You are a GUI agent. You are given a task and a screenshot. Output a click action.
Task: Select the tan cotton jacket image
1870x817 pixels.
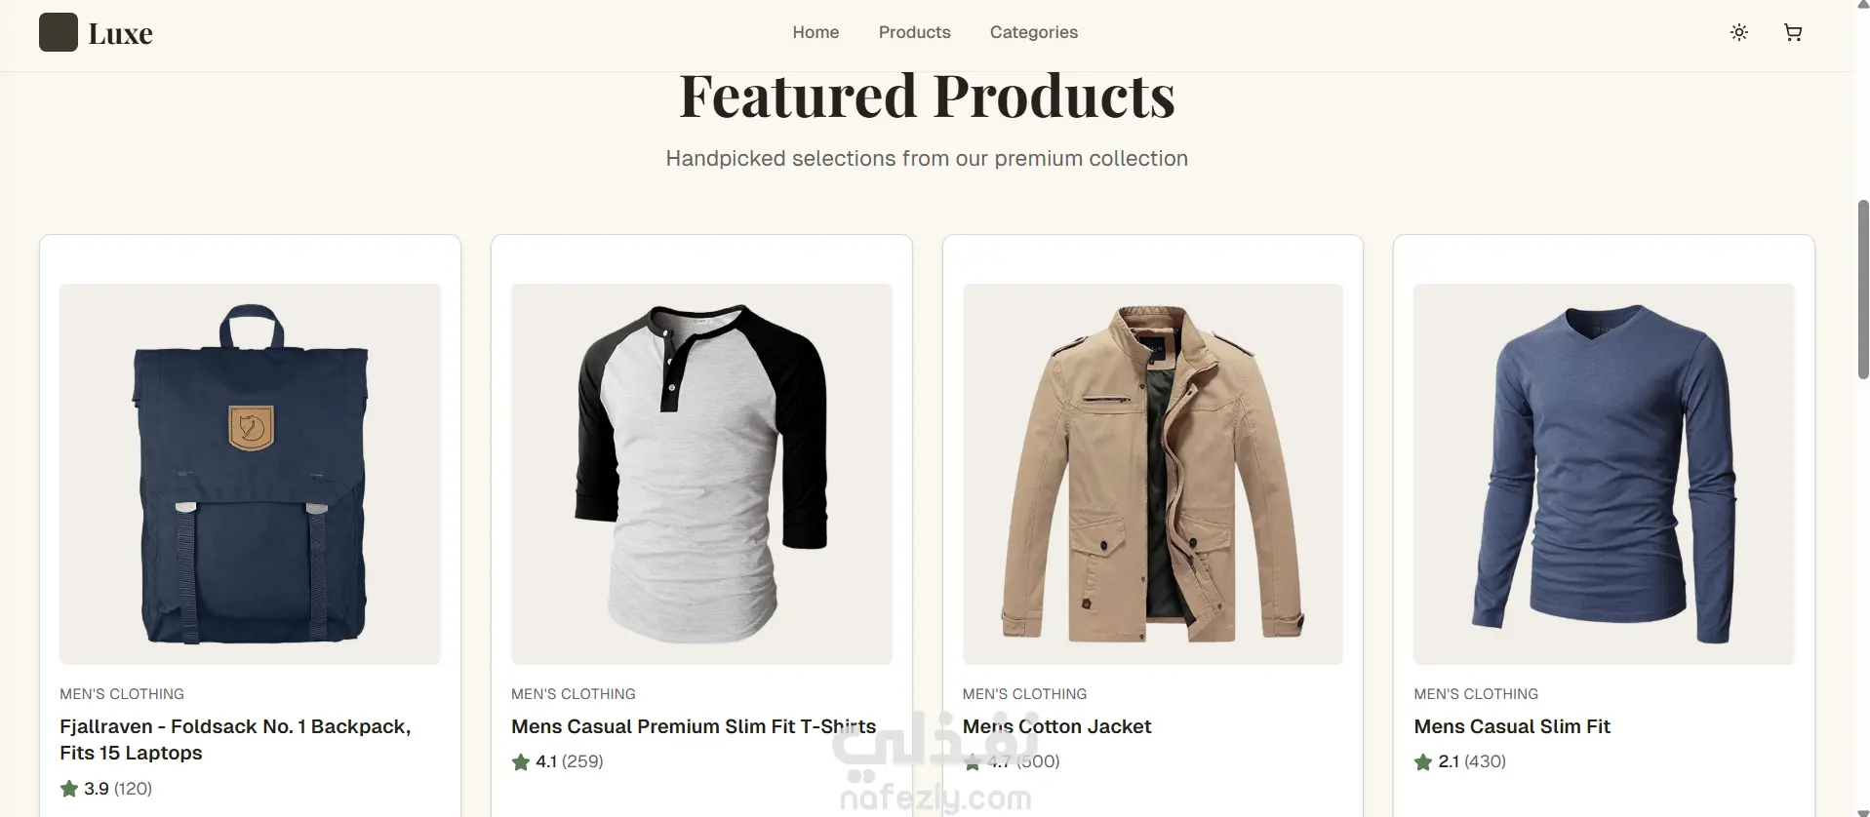pos(1152,474)
